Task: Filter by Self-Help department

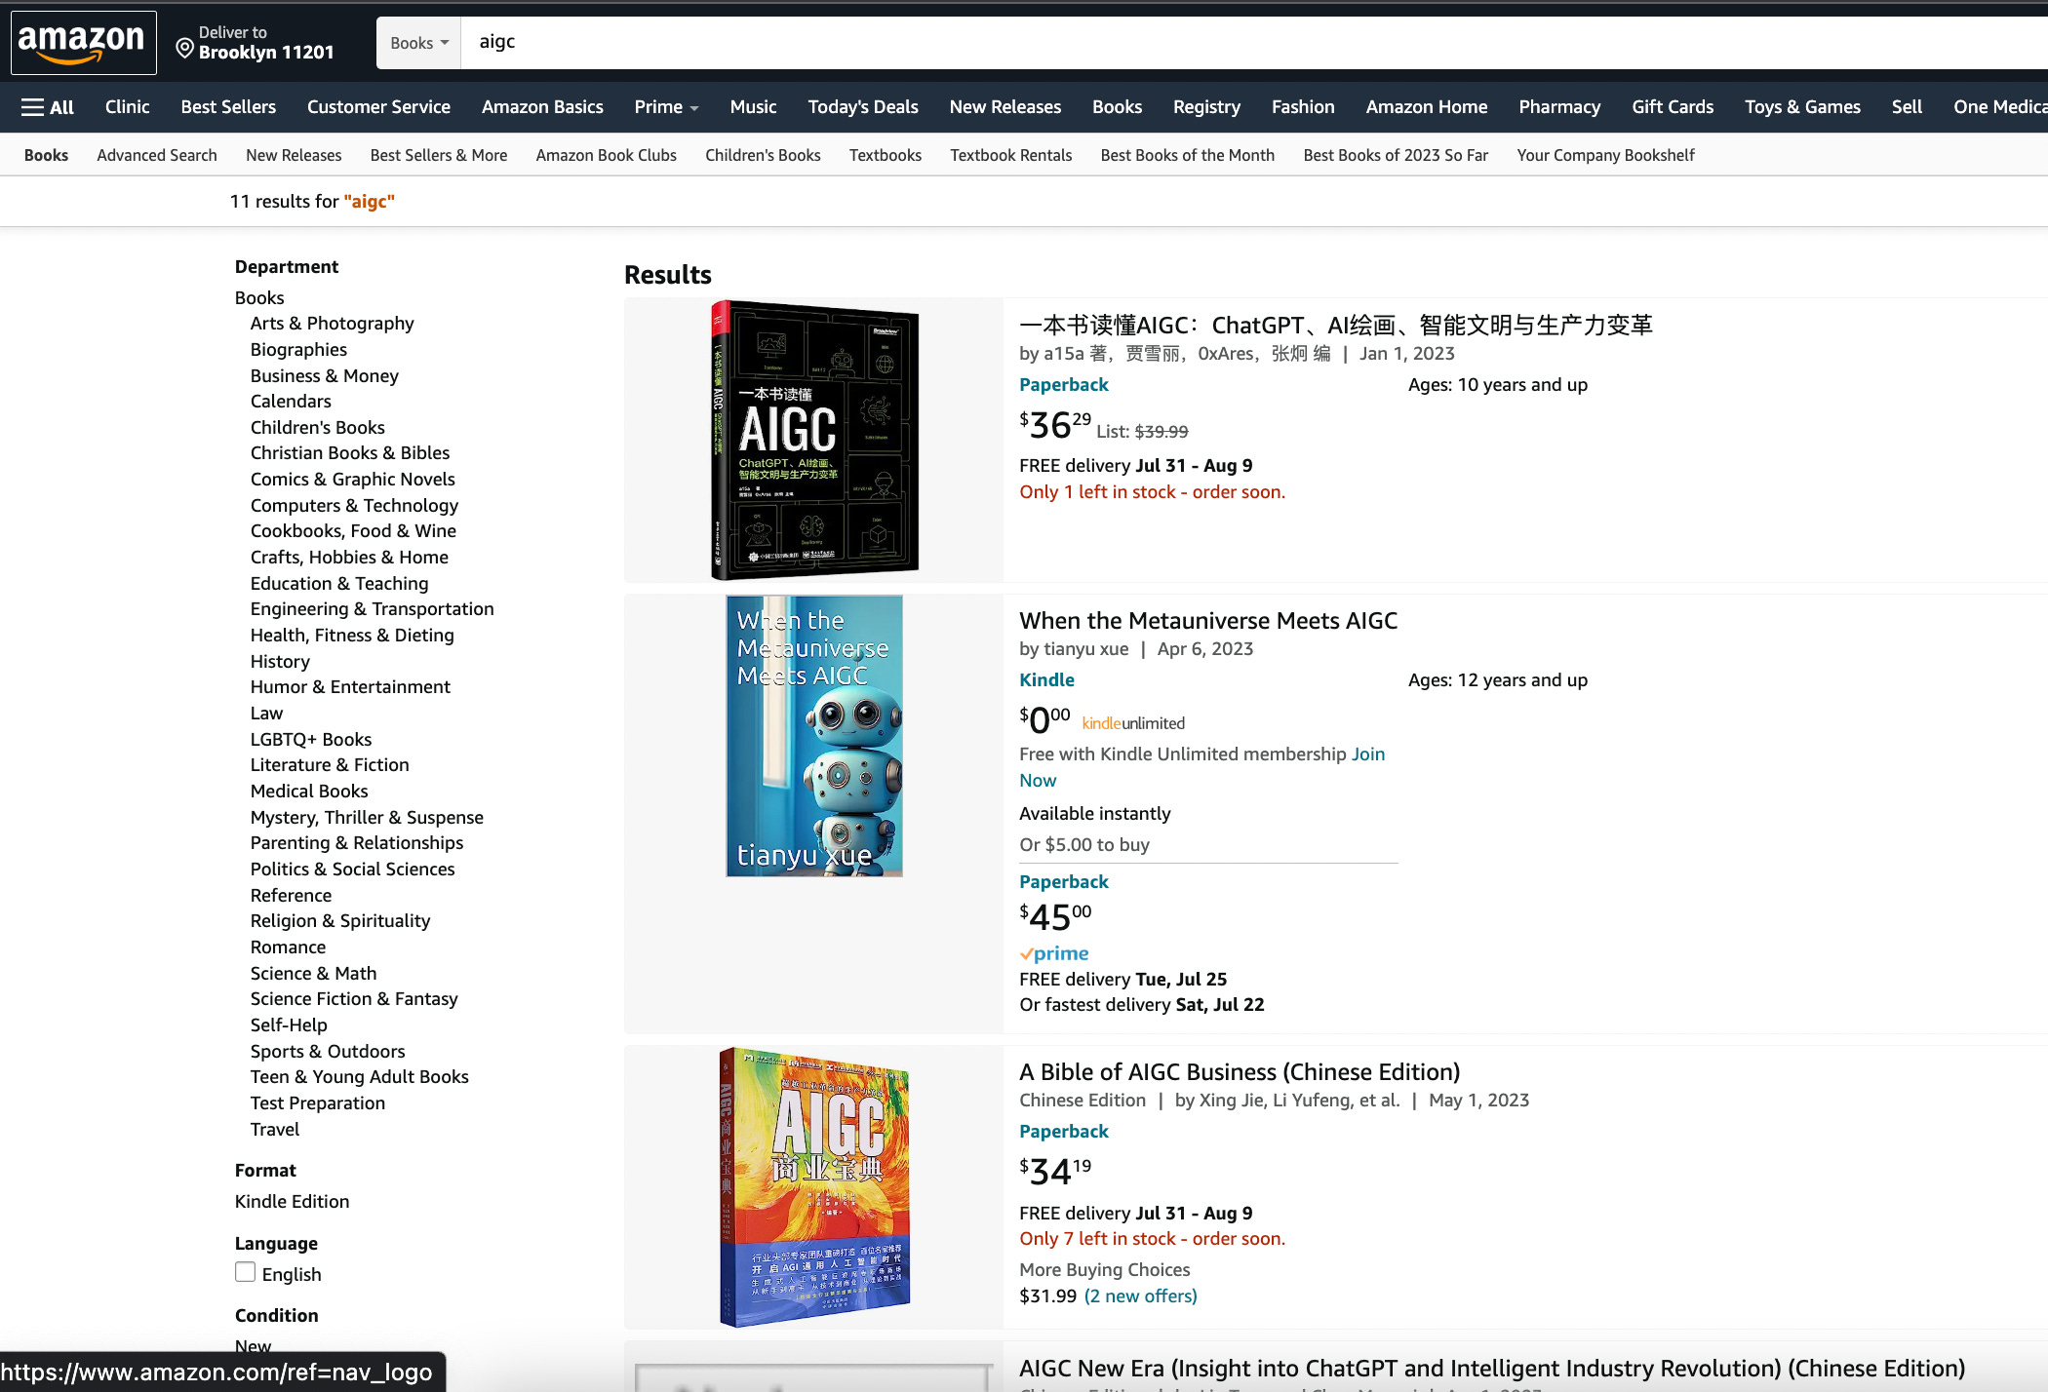Action: coord(289,1025)
